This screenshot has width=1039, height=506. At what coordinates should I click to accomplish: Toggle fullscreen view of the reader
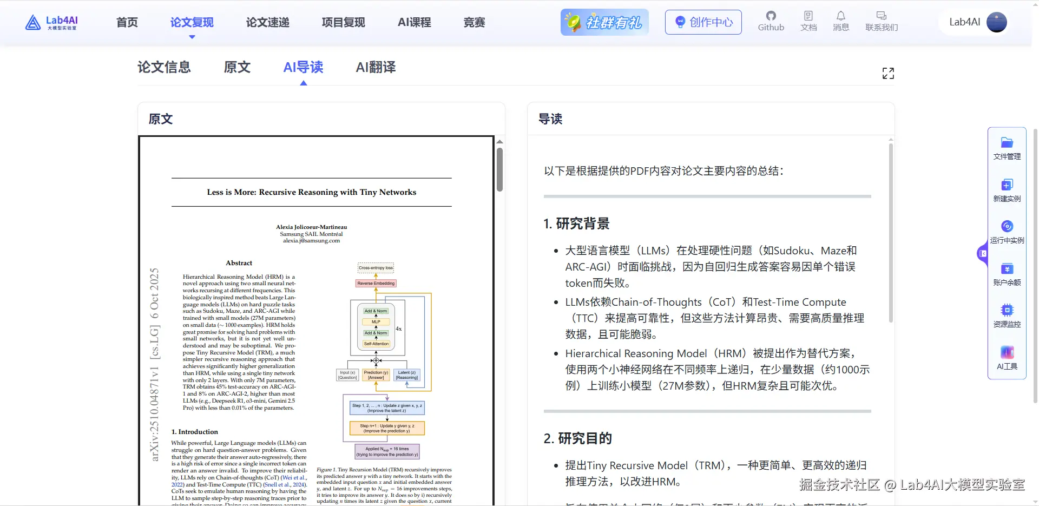pos(888,73)
